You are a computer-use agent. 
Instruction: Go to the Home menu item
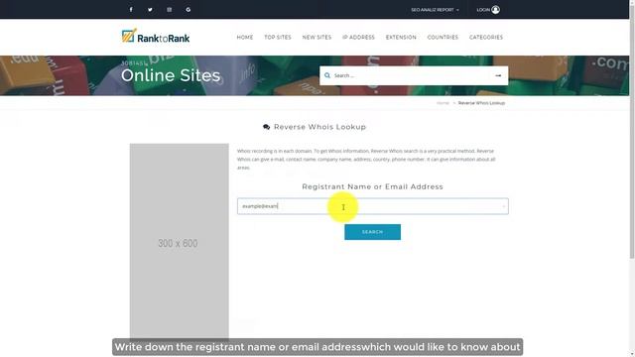pos(245,38)
